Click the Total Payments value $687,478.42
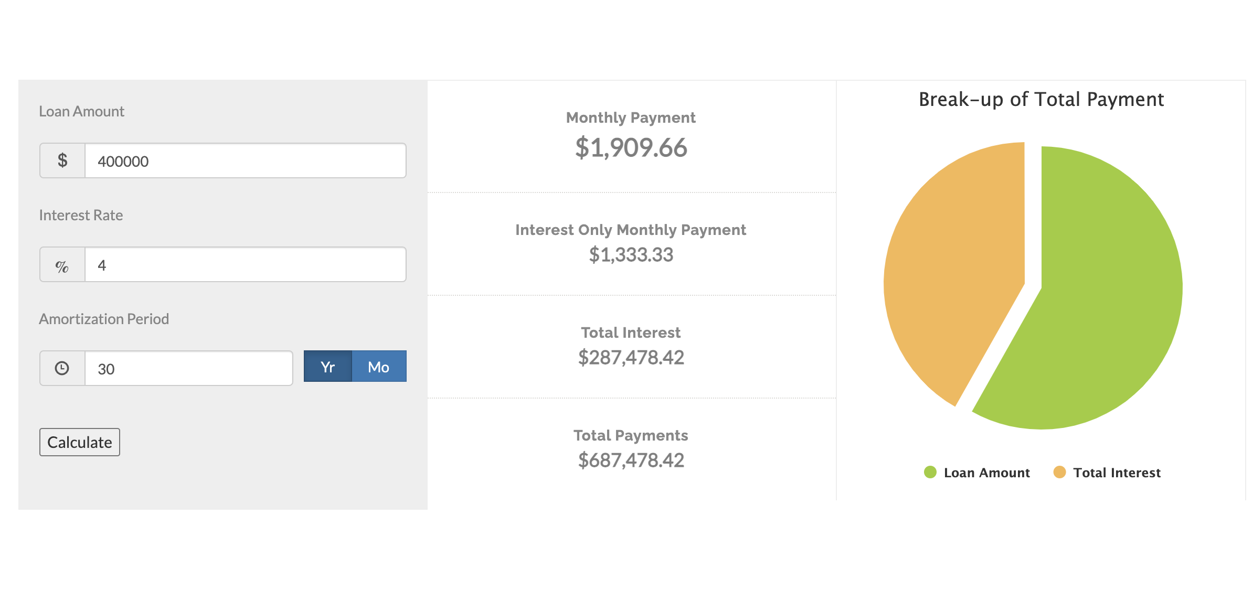The width and height of the screenshot is (1253, 611). pos(631,460)
